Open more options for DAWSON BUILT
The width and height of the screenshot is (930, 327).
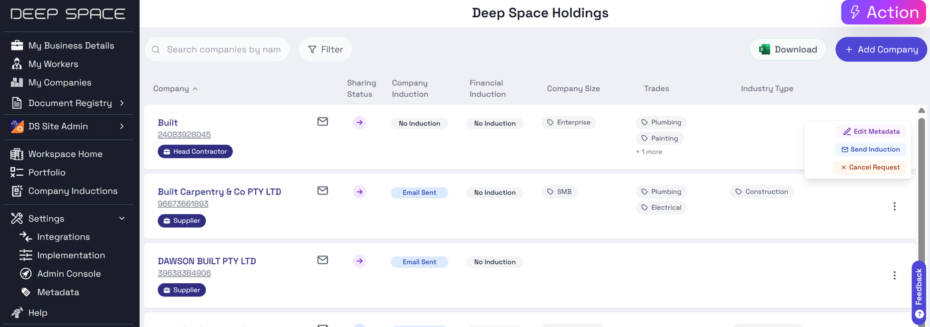(x=894, y=275)
